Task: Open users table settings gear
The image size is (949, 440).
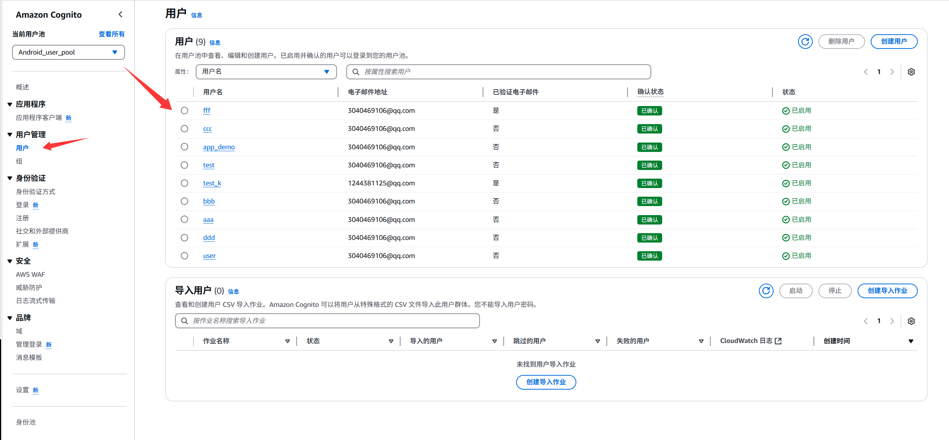Action: 911,72
